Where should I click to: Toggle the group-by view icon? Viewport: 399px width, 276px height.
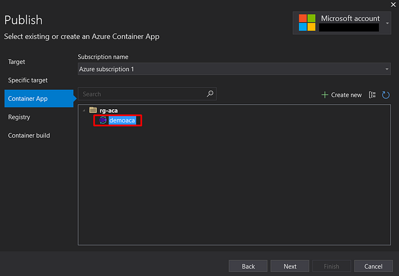pos(372,95)
